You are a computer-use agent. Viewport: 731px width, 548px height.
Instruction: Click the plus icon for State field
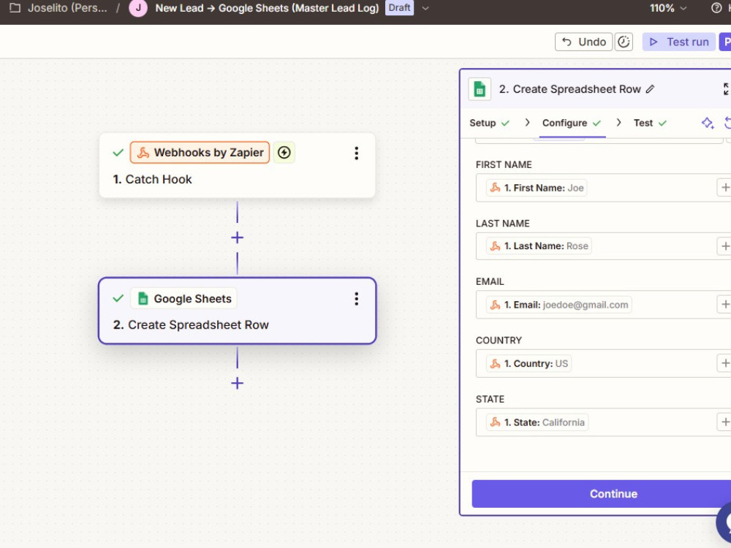pos(724,422)
